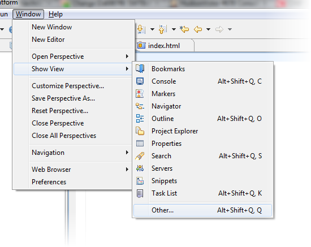Click the Project Explorer view icon
Image resolution: width=311 pixels, height=247 pixels.
coord(140,131)
